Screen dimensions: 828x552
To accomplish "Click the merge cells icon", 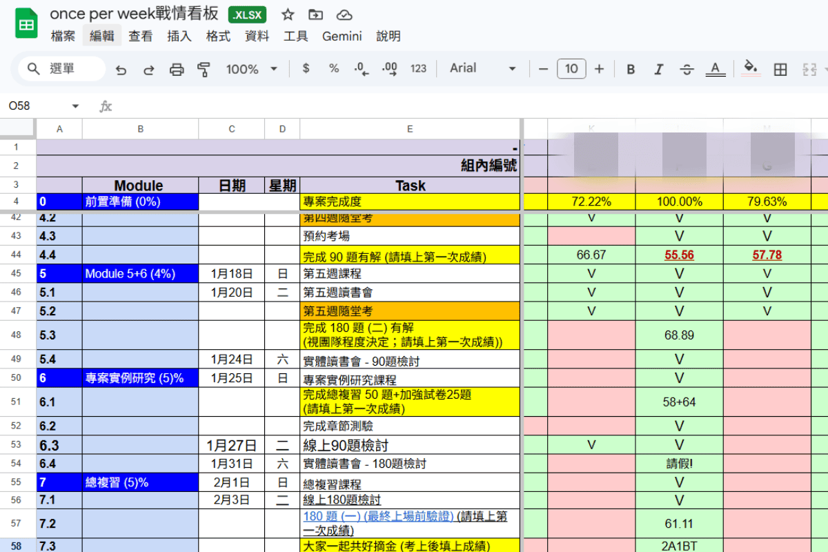I will (x=809, y=69).
